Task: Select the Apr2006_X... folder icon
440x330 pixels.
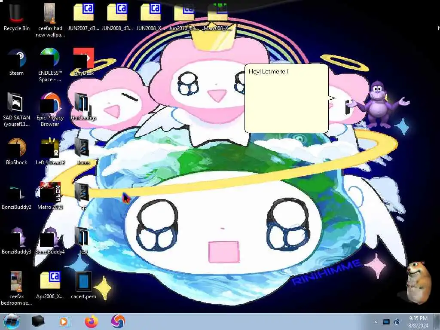Action: (x=50, y=285)
